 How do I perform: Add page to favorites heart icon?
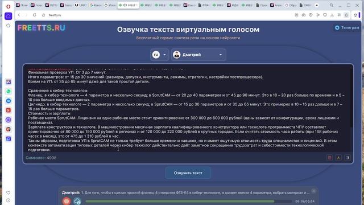[325, 15]
